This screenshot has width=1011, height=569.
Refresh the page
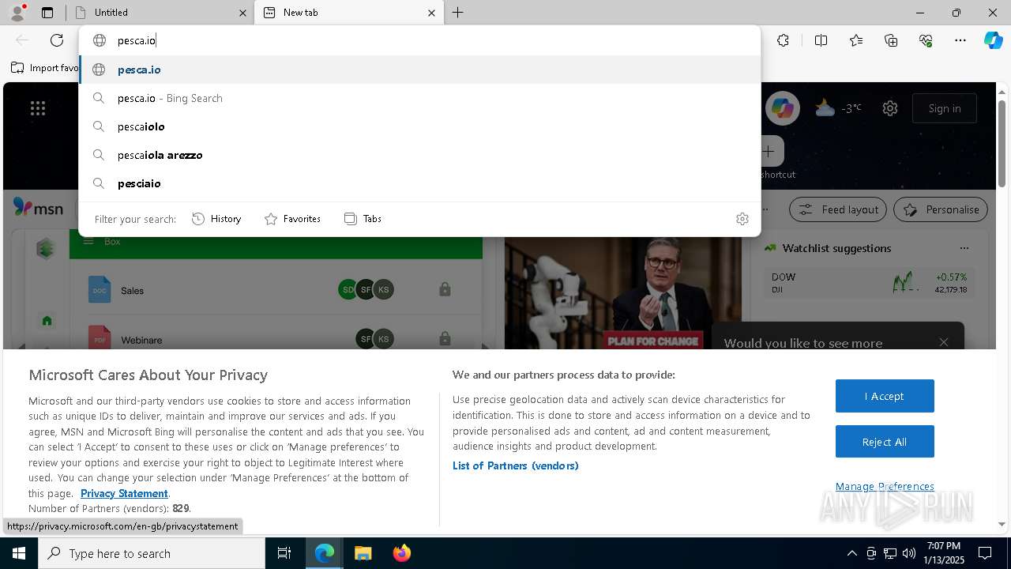click(x=57, y=40)
